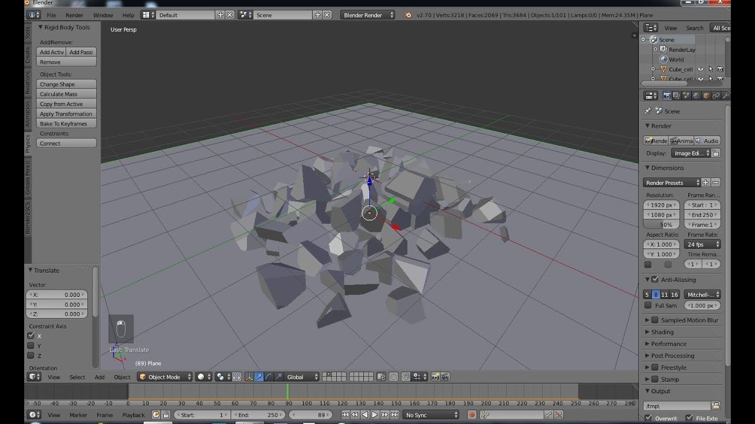Toggle X constraint axis checkbox

click(x=31, y=336)
